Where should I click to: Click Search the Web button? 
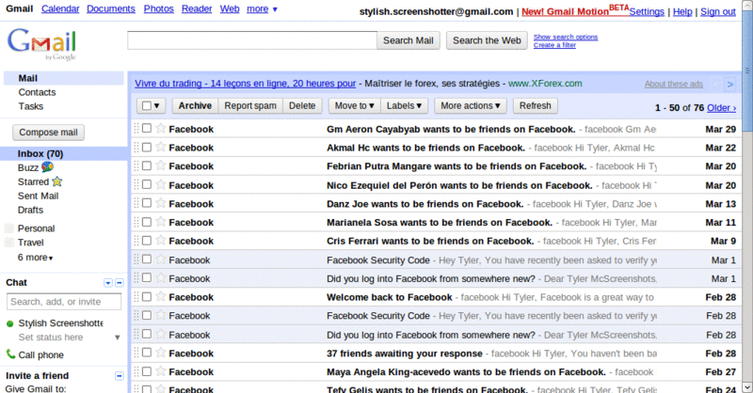point(487,40)
